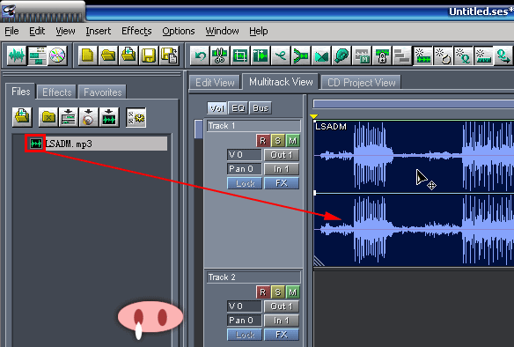Open the File menu

coord(11,31)
